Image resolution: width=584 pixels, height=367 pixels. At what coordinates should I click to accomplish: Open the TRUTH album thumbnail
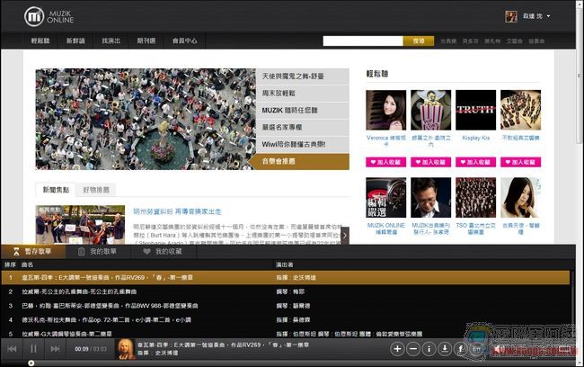click(x=475, y=110)
